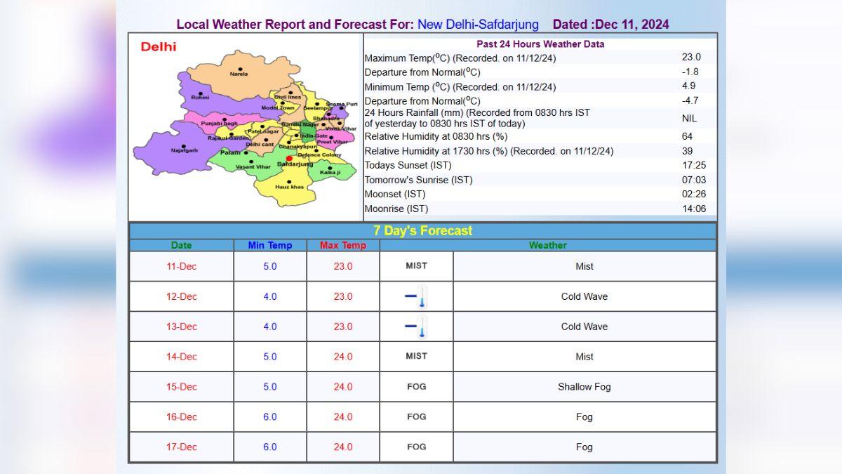Click the 'Maximum Temp' row label

460,58
